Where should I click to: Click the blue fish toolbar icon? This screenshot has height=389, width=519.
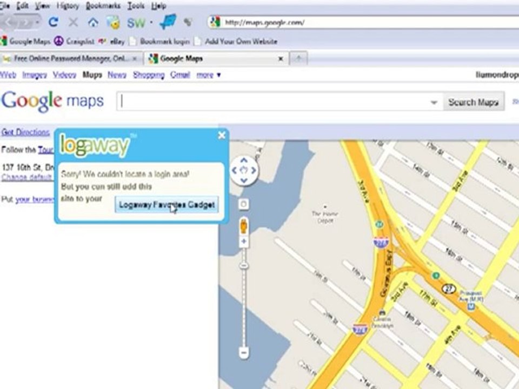coord(169,23)
